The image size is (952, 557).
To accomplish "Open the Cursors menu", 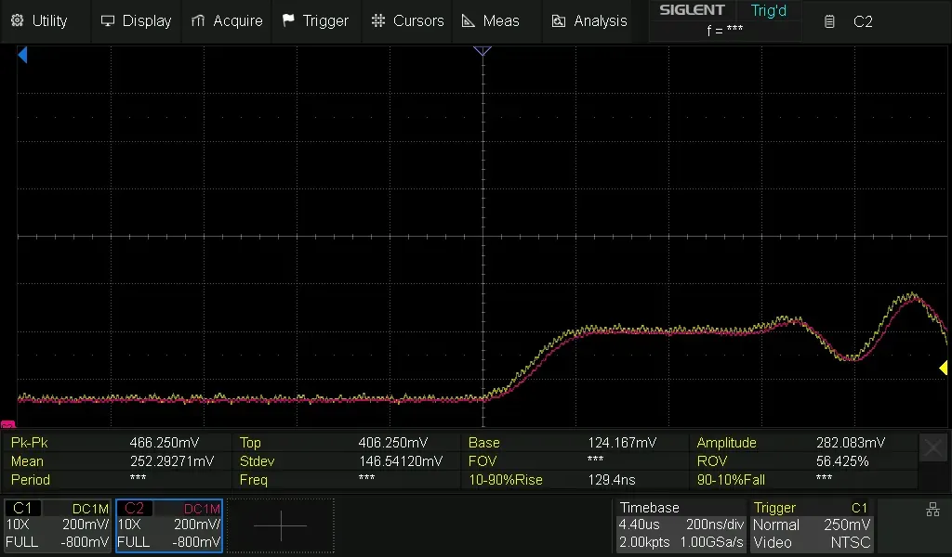I will (x=406, y=20).
